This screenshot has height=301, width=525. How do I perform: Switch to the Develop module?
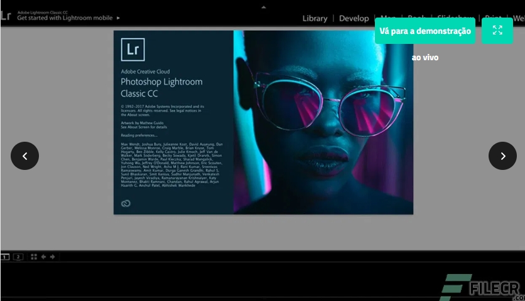pyautogui.click(x=354, y=18)
